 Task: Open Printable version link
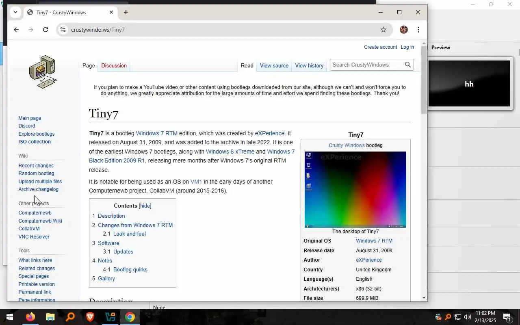coord(36,284)
